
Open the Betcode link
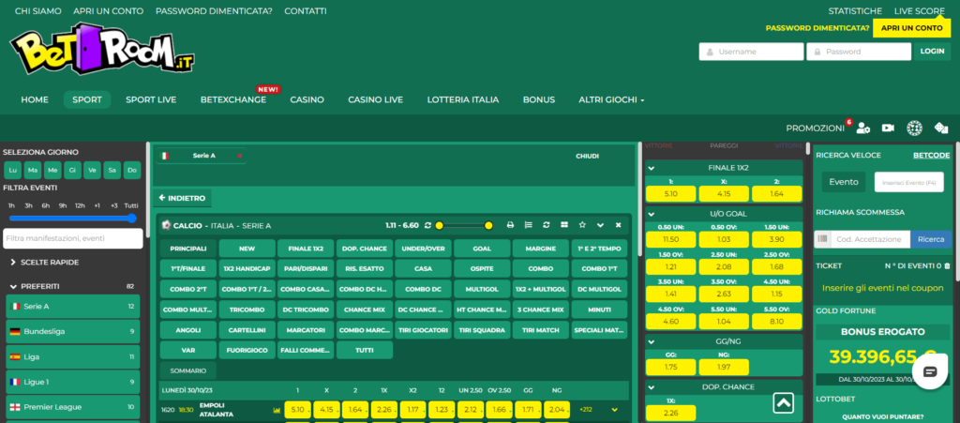(x=931, y=156)
